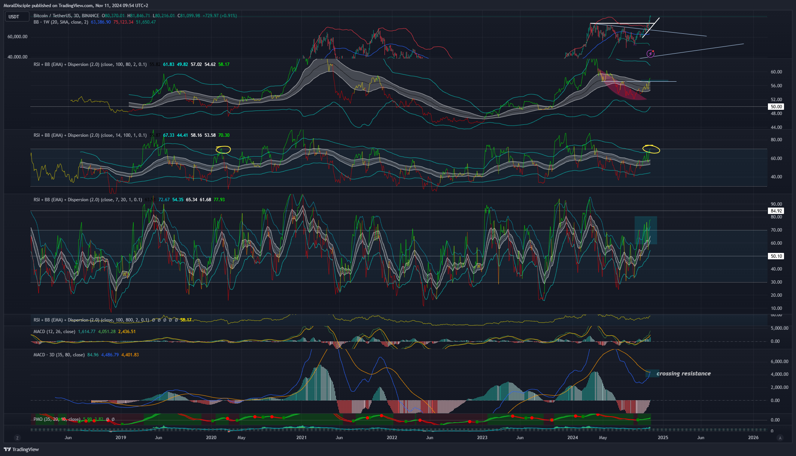
Task: Click the 2024 label on time axis
Action: click(572, 438)
